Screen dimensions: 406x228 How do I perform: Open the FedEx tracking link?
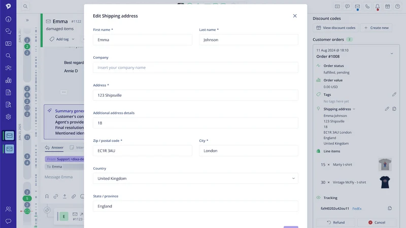coord(357,209)
